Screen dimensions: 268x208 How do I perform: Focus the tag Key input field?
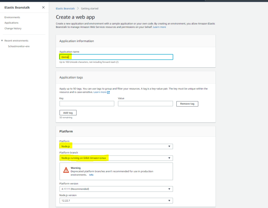coord(87,104)
